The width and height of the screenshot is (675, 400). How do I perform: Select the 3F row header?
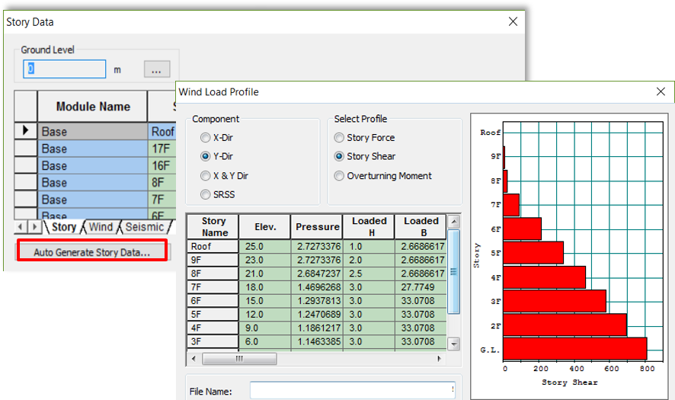click(213, 341)
